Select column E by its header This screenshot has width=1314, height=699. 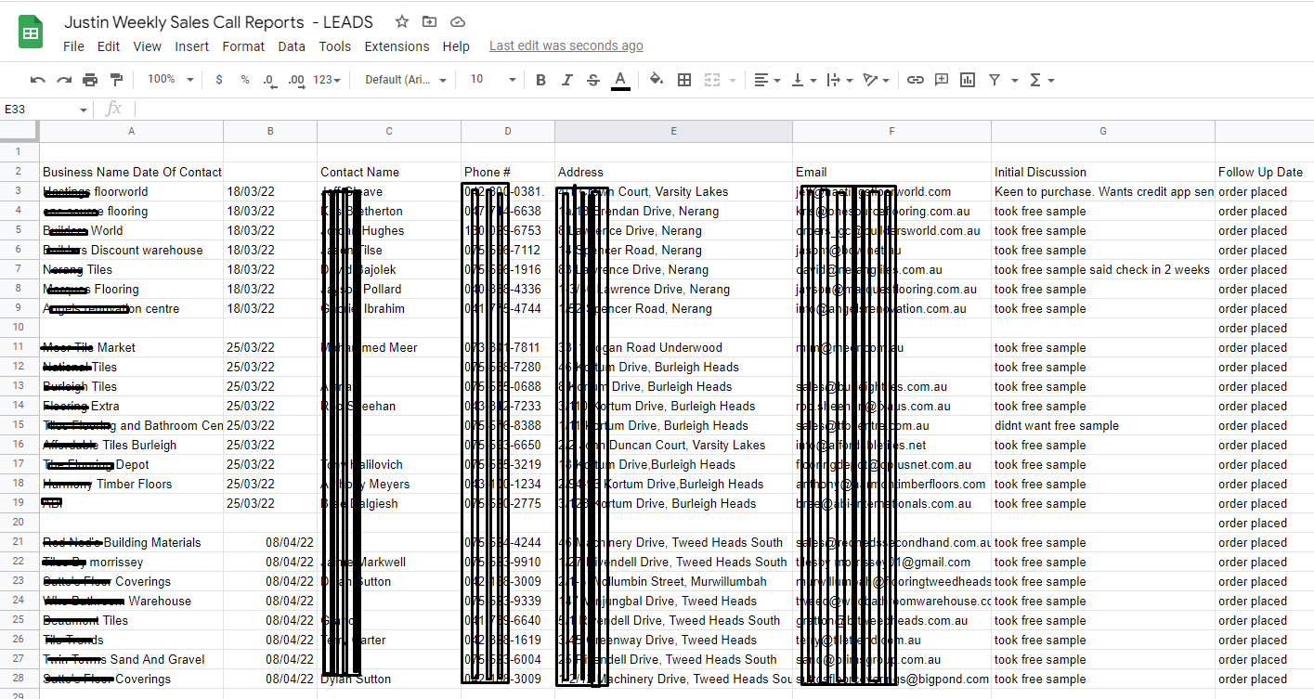point(674,132)
